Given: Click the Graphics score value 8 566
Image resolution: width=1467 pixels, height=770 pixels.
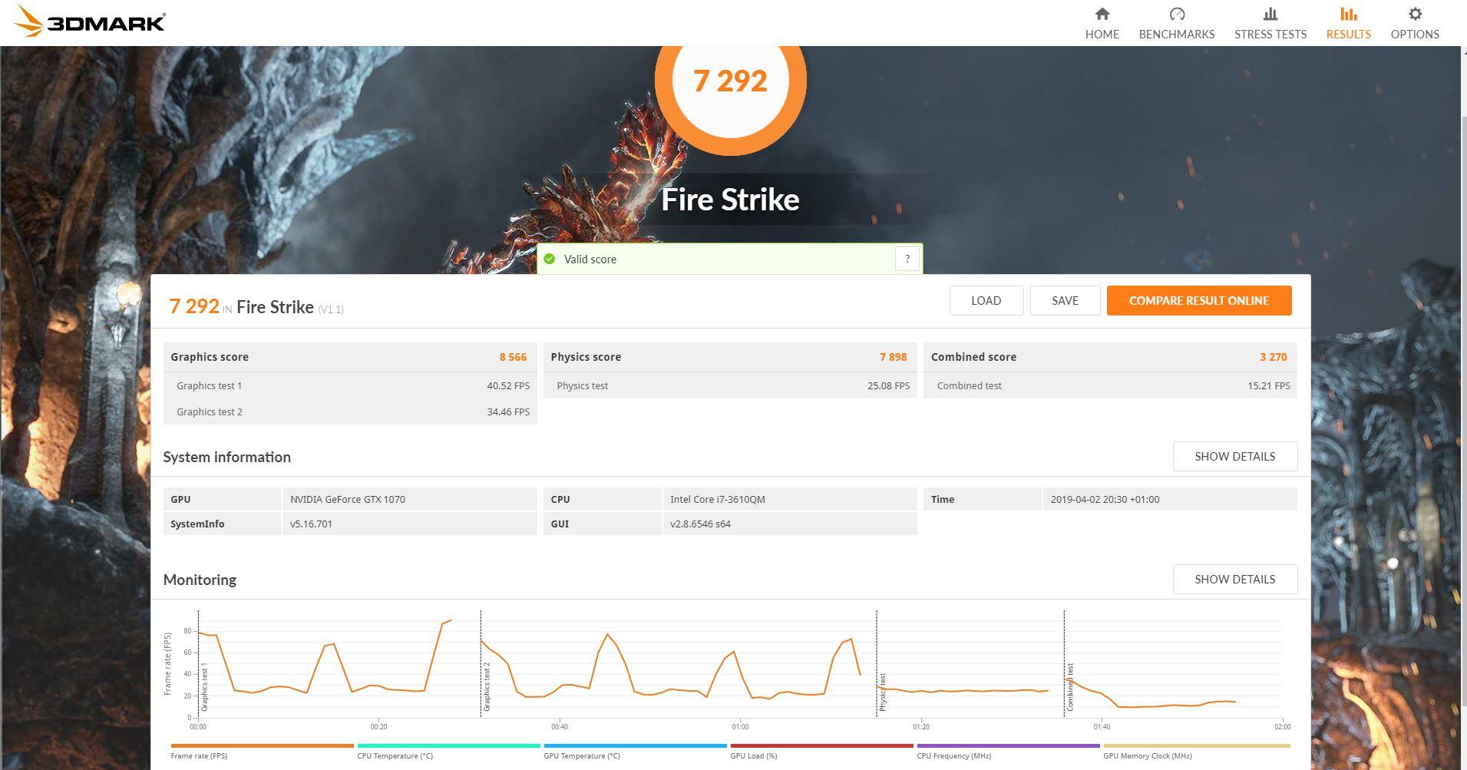Looking at the screenshot, I should [513, 357].
